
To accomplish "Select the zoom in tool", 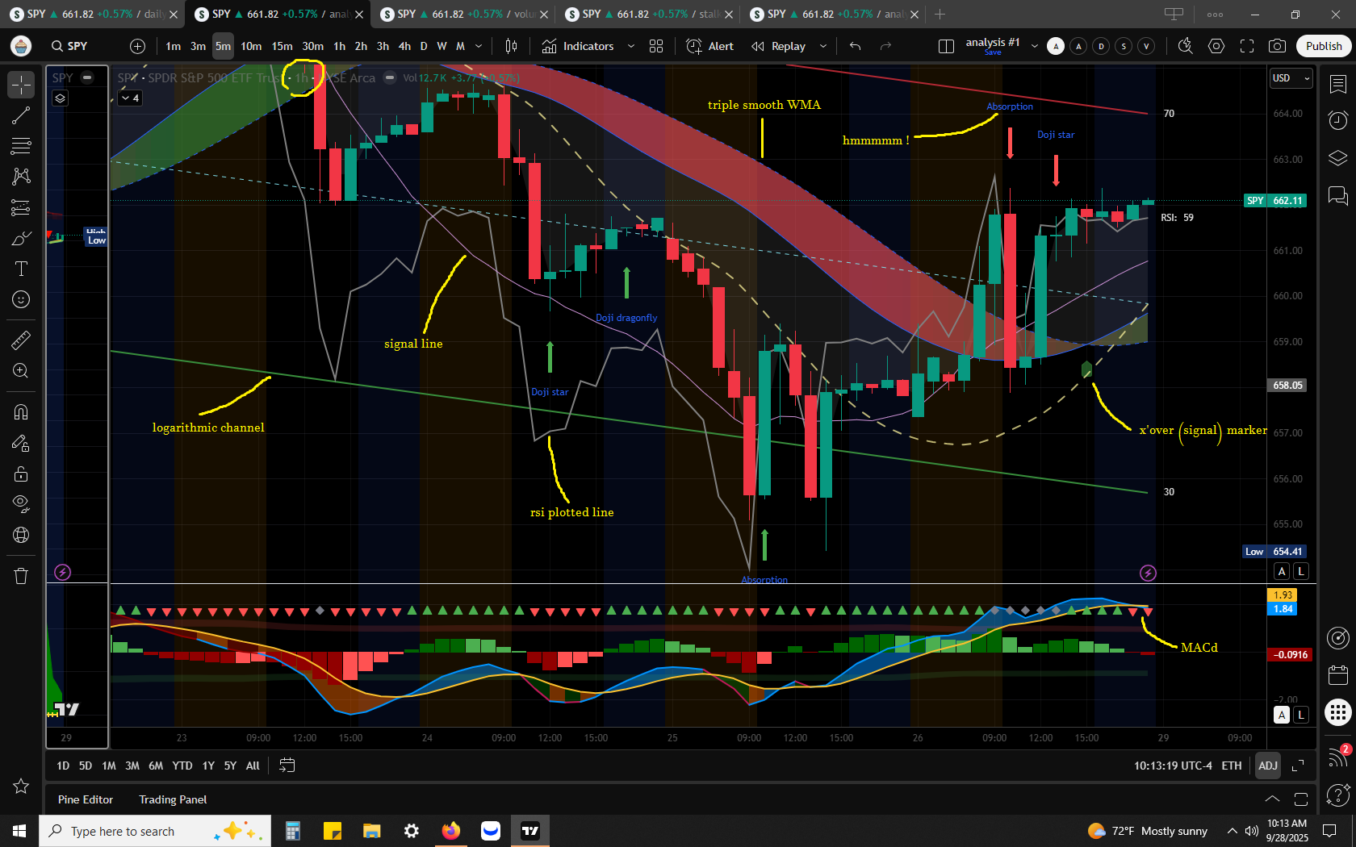I will pyautogui.click(x=21, y=370).
